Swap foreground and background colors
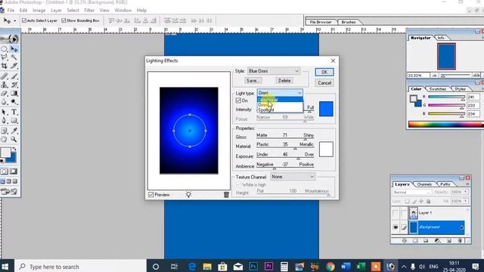484x272 pixels. pyautogui.click(x=14, y=149)
